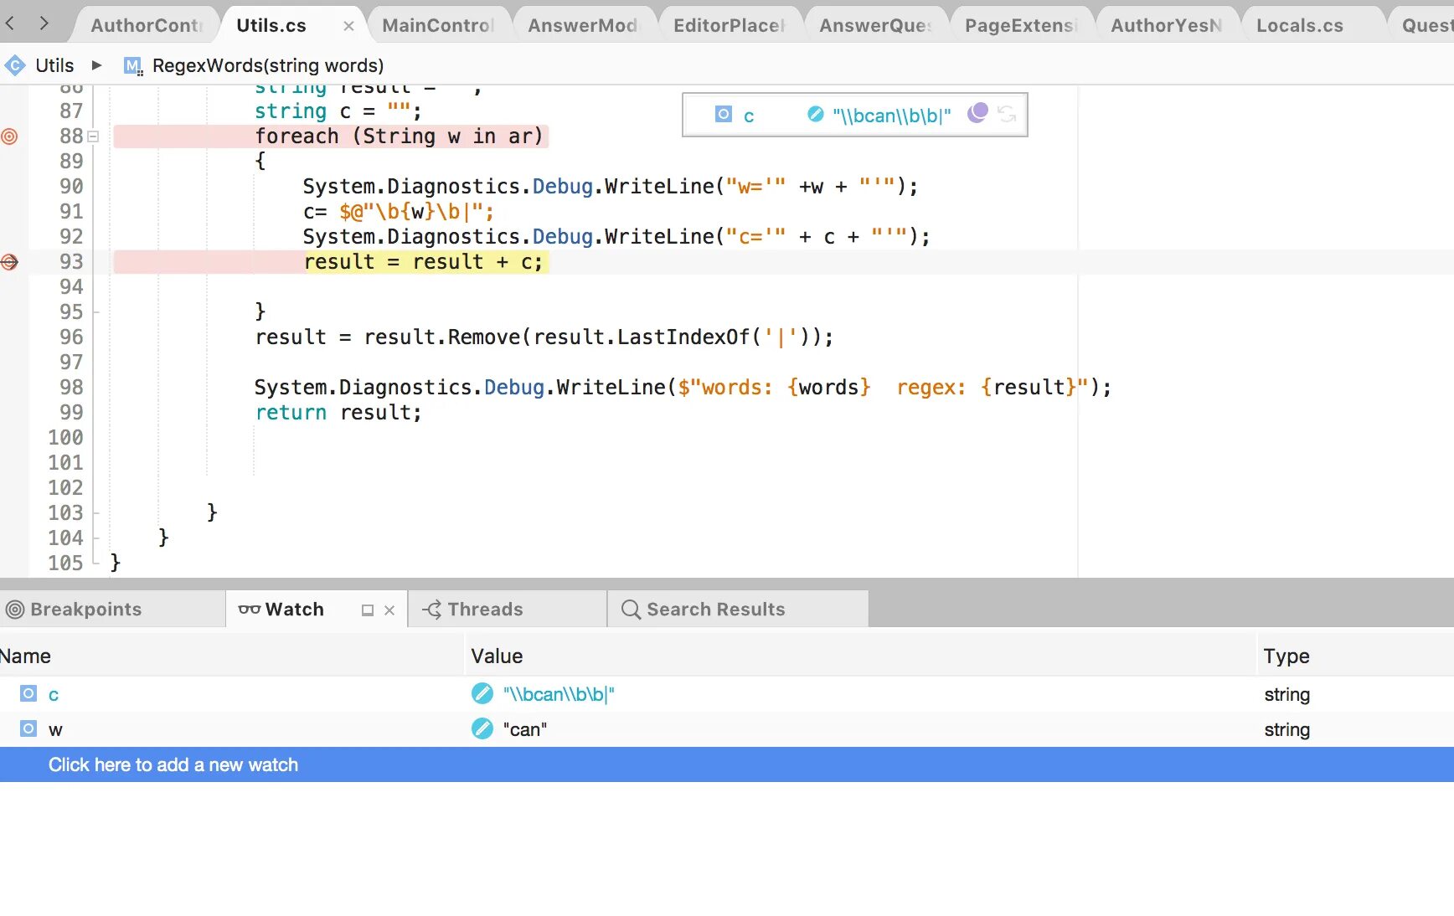Close the Utils.cs tab
The image size is (1454, 916).
(x=348, y=26)
